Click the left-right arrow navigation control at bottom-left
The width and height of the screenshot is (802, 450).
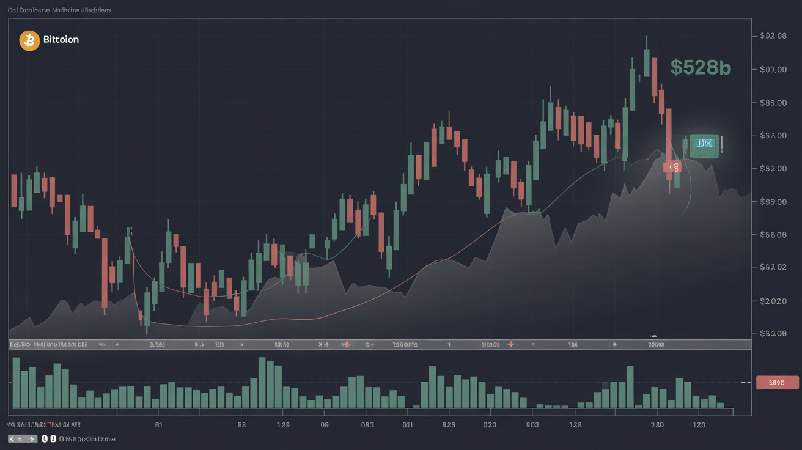23,439
